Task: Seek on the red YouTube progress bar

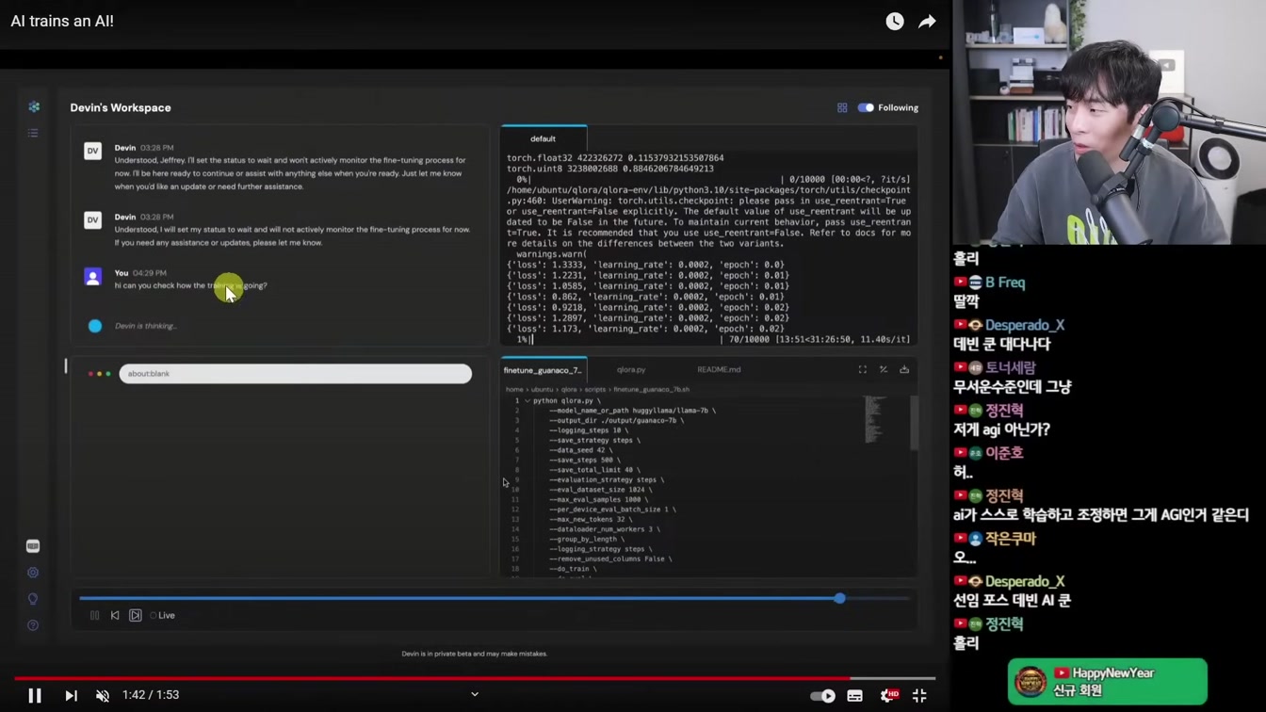Action: point(475,678)
